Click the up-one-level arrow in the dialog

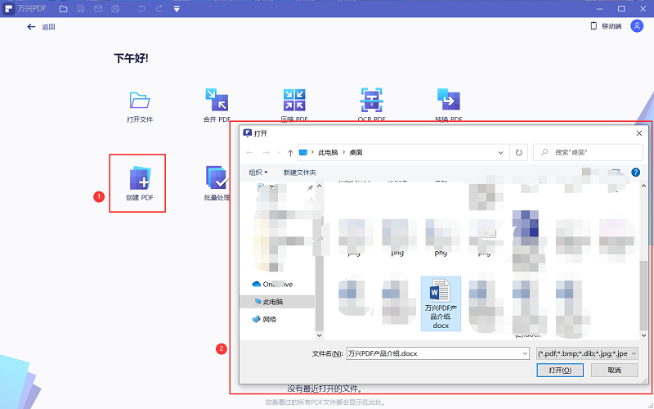[290, 152]
